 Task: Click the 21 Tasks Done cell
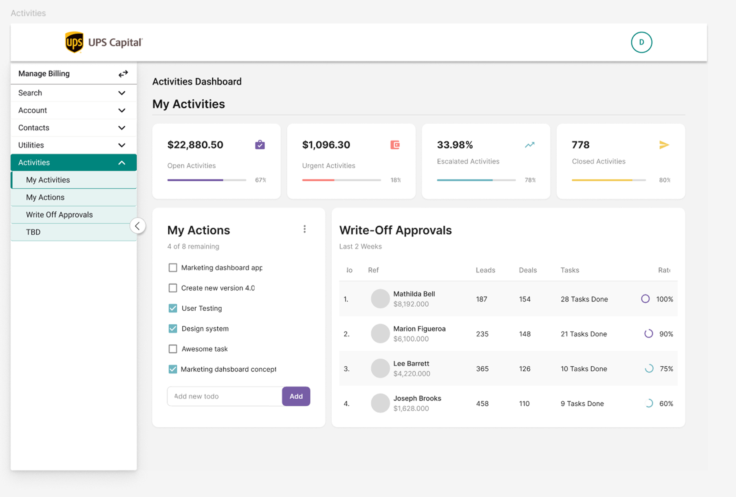point(584,334)
